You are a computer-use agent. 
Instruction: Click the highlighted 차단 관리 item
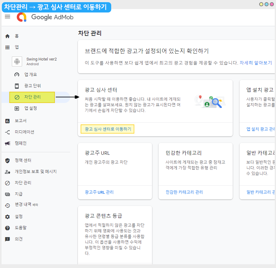[32, 97]
